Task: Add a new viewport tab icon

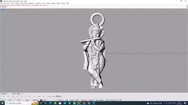Action: pyautogui.click(x=22, y=94)
